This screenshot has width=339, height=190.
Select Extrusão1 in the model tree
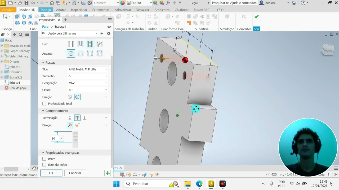16,72
